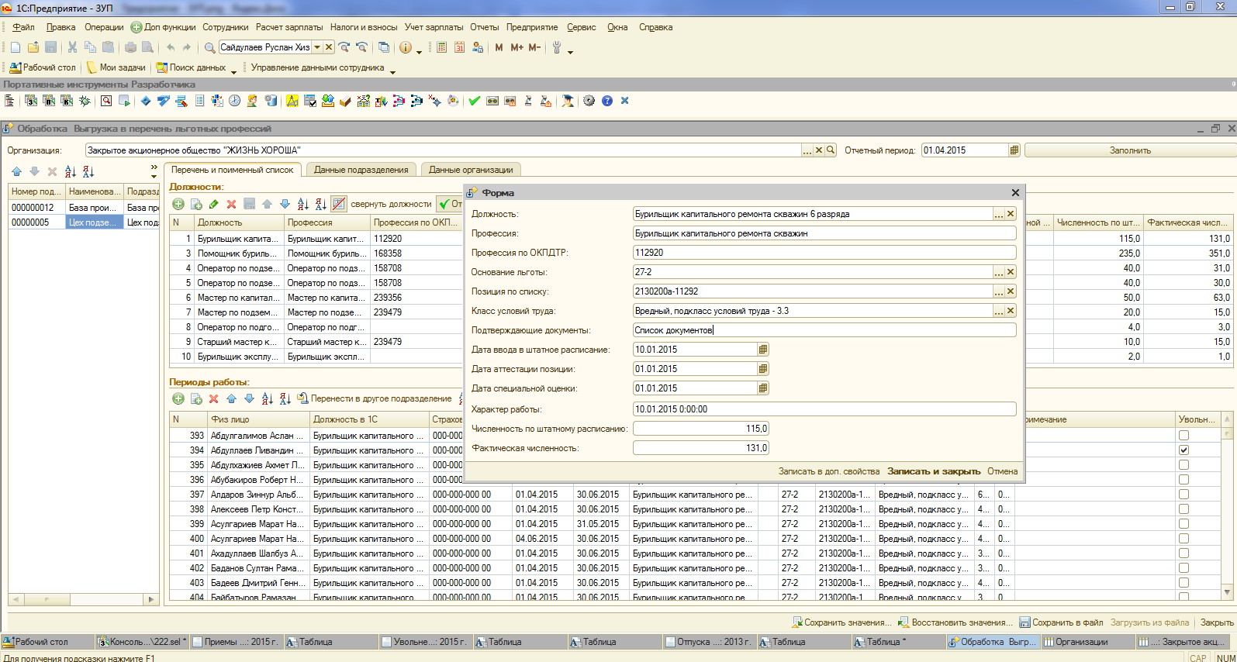1237x662 pixels.
Task: Click the Подтверждающие документы input field
Action: pos(824,330)
